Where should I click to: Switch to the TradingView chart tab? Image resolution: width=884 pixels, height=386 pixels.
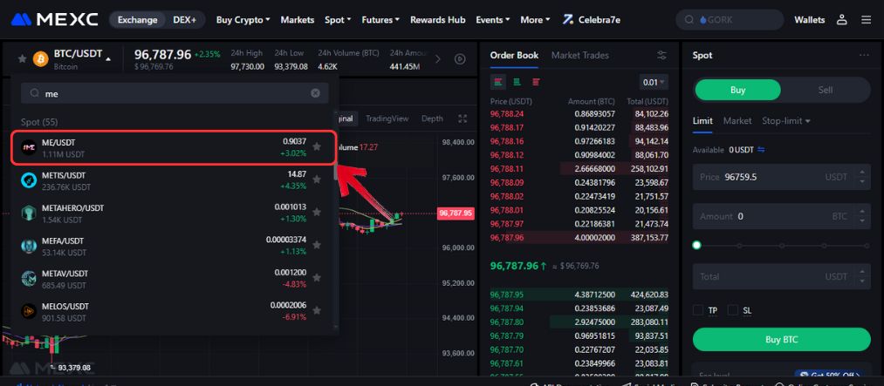tap(387, 119)
